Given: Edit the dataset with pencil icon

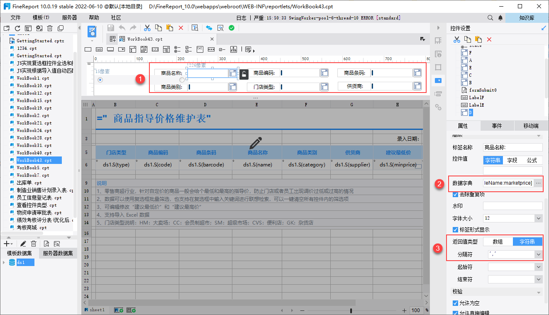Looking at the screenshot, I should [x=23, y=244].
